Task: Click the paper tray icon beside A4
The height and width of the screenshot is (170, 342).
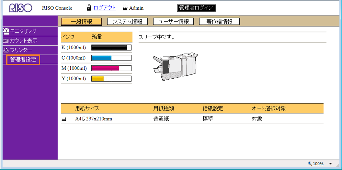Action: coord(64,119)
